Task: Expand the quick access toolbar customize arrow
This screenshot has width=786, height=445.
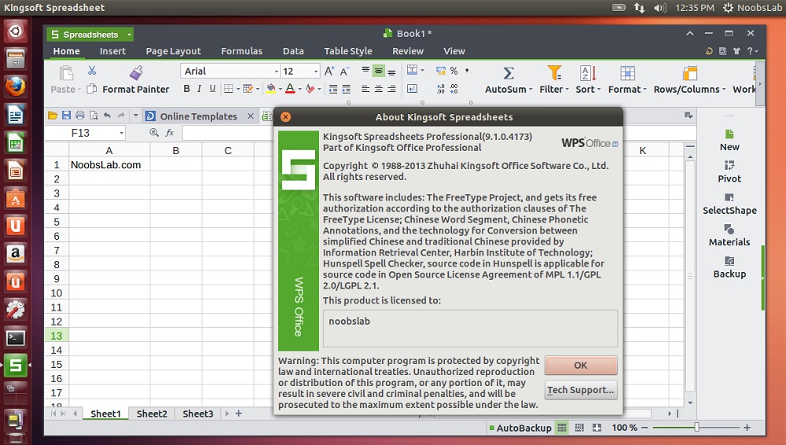Action: click(135, 116)
